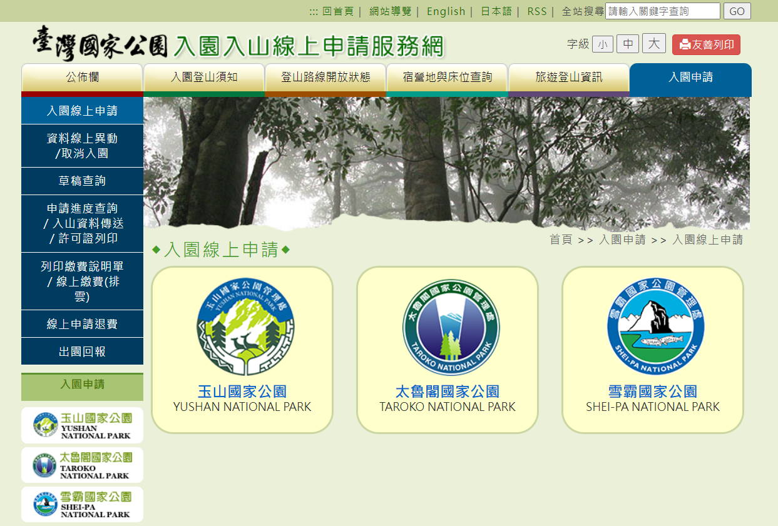
Task: Click the Shei-Pa National Park round logo
Action: (x=656, y=327)
